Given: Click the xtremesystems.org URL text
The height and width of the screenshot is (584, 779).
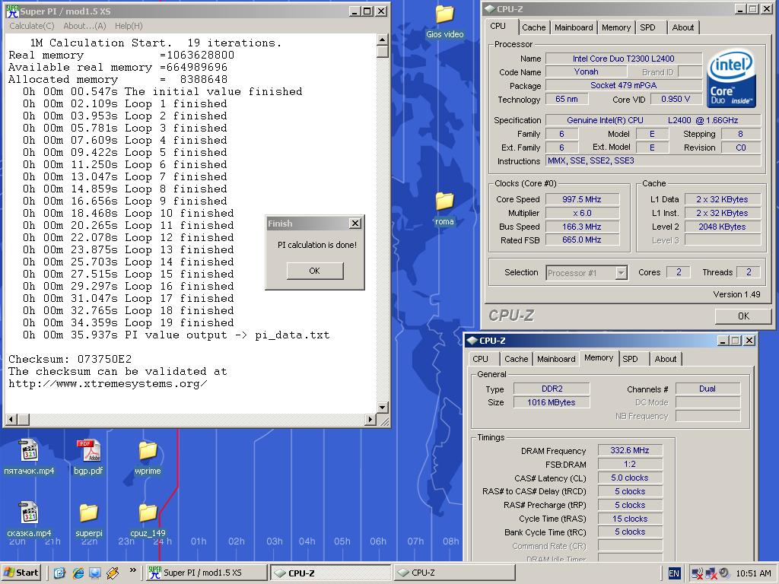Looking at the screenshot, I should [x=108, y=384].
